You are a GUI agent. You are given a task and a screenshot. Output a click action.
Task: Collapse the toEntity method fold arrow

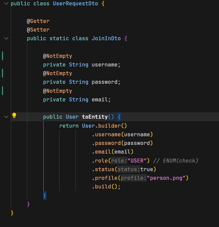pyautogui.click(x=6, y=117)
